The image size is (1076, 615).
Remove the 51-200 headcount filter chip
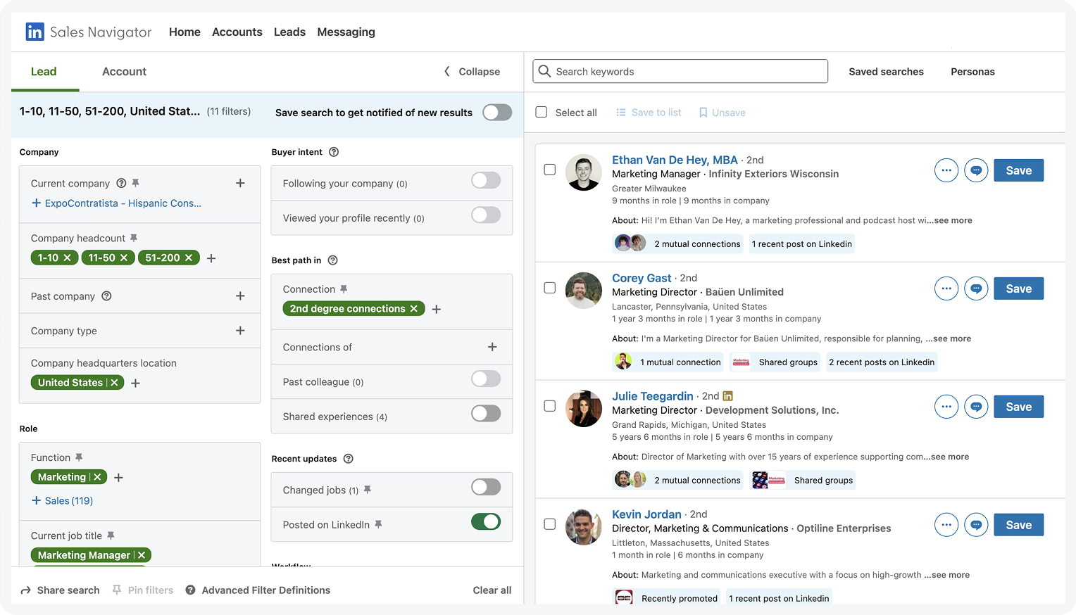click(x=189, y=258)
